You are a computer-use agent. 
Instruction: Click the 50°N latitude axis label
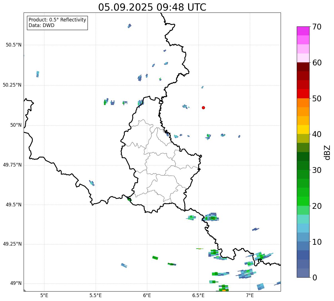(x=16, y=125)
